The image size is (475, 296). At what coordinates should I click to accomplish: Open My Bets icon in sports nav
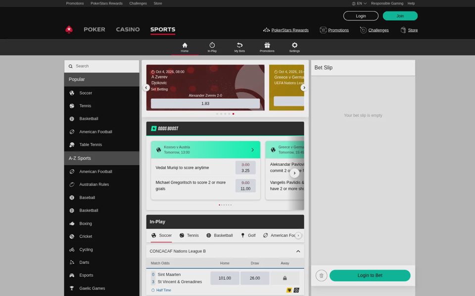coord(239,45)
